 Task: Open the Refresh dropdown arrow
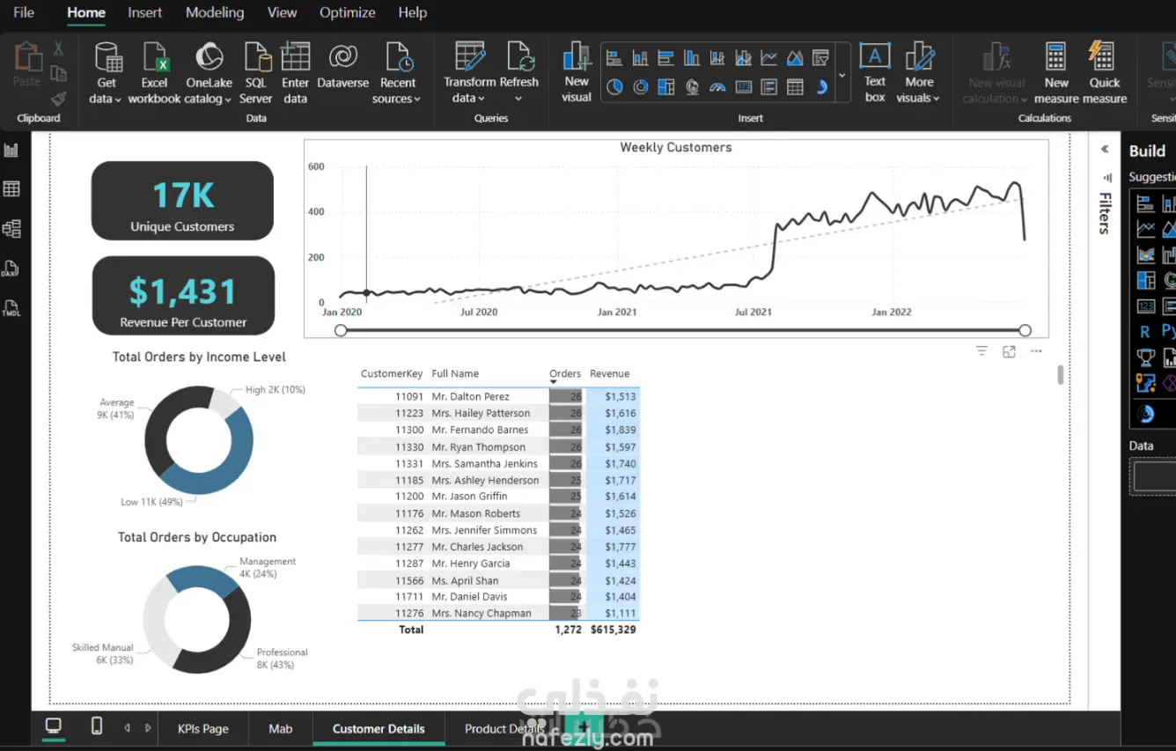pos(518,99)
